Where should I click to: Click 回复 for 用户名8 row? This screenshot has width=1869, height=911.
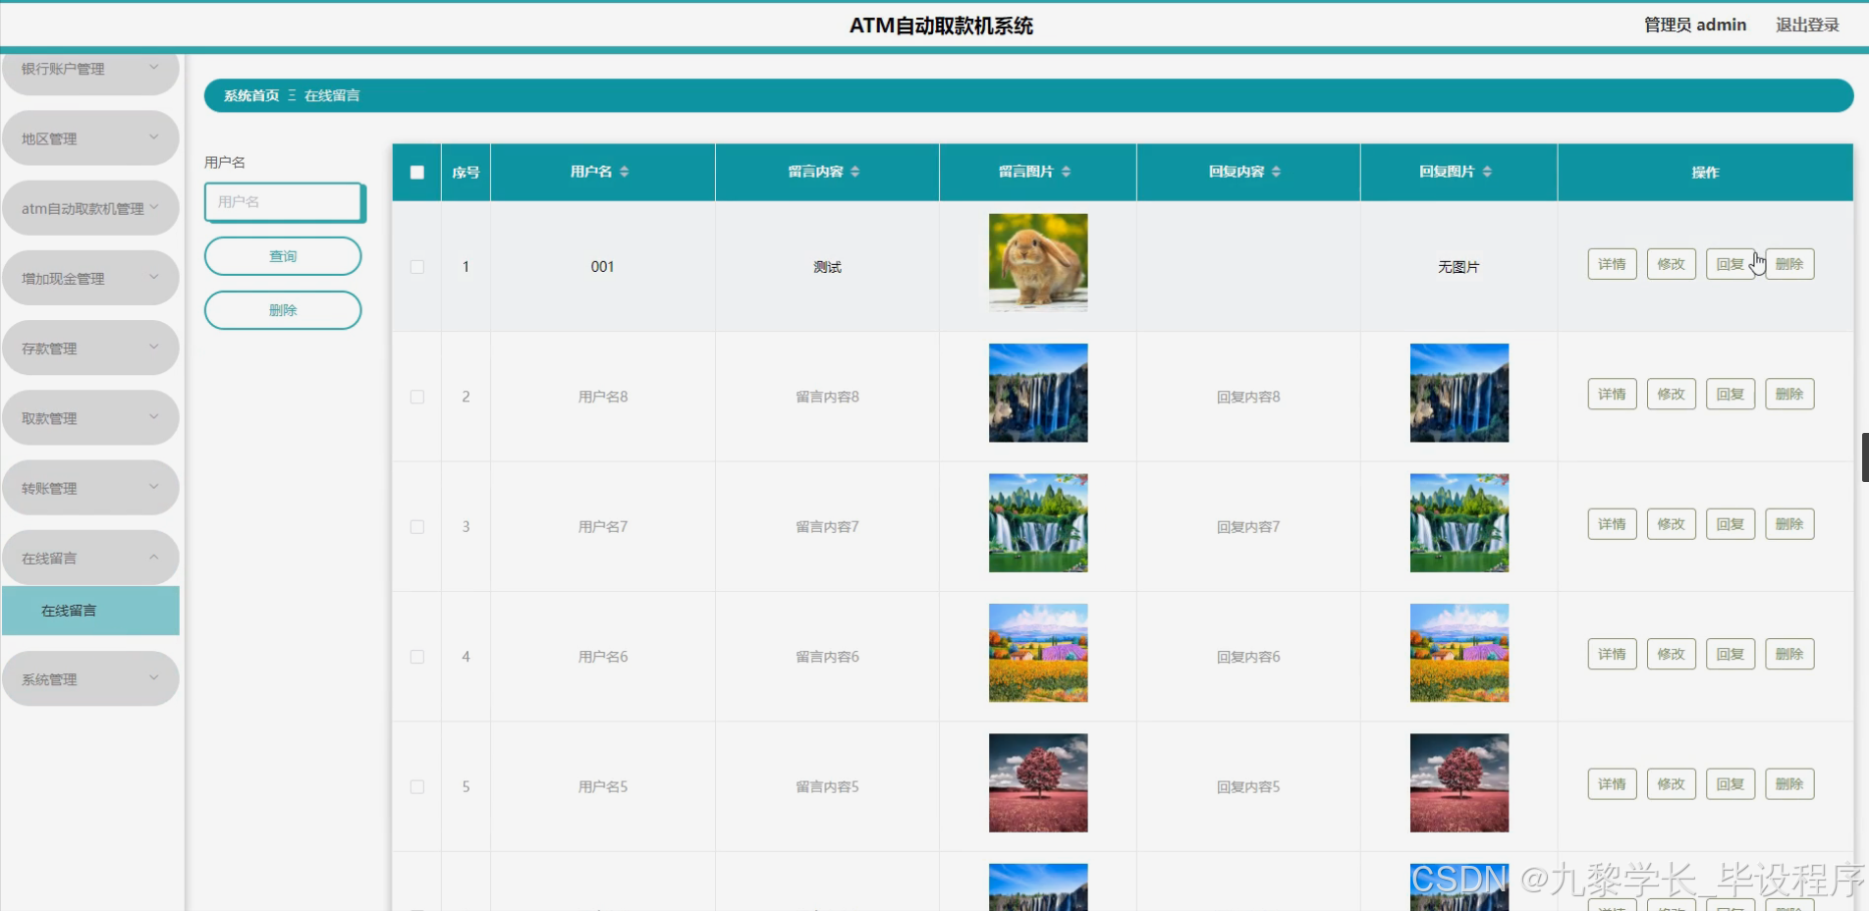click(x=1730, y=395)
